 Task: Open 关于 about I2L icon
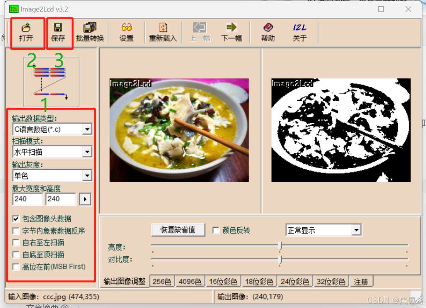[x=300, y=32]
